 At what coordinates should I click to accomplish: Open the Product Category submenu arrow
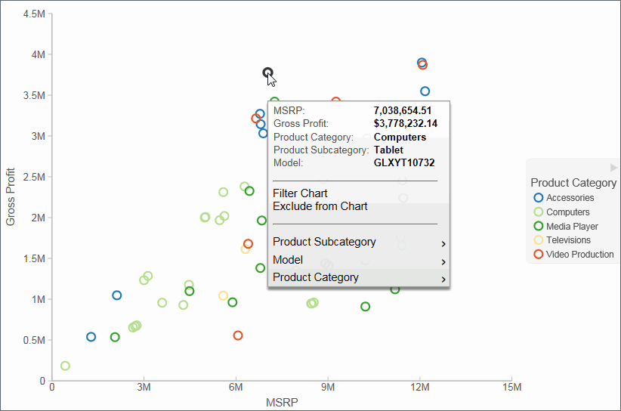[x=443, y=280]
